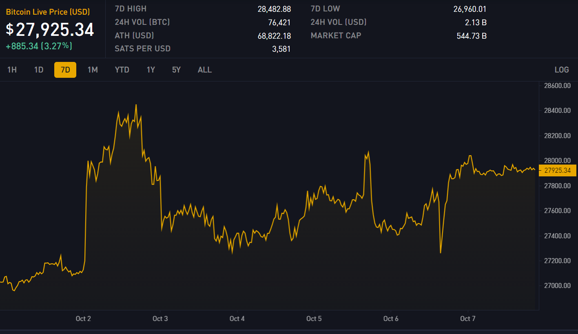Screen dimensions: 578x334
Task: Click the Oct 7 date label
Action: (468, 319)
